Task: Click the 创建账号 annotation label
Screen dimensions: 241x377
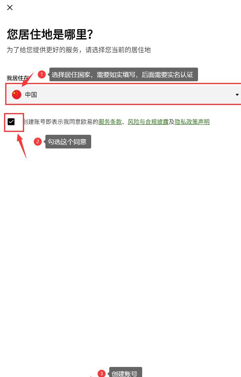Action: (125, 373)
